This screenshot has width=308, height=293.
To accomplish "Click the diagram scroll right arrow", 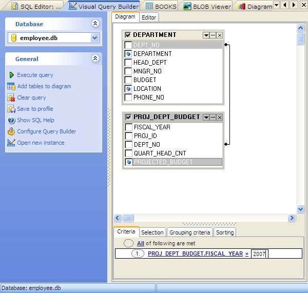I will (292, 218).
